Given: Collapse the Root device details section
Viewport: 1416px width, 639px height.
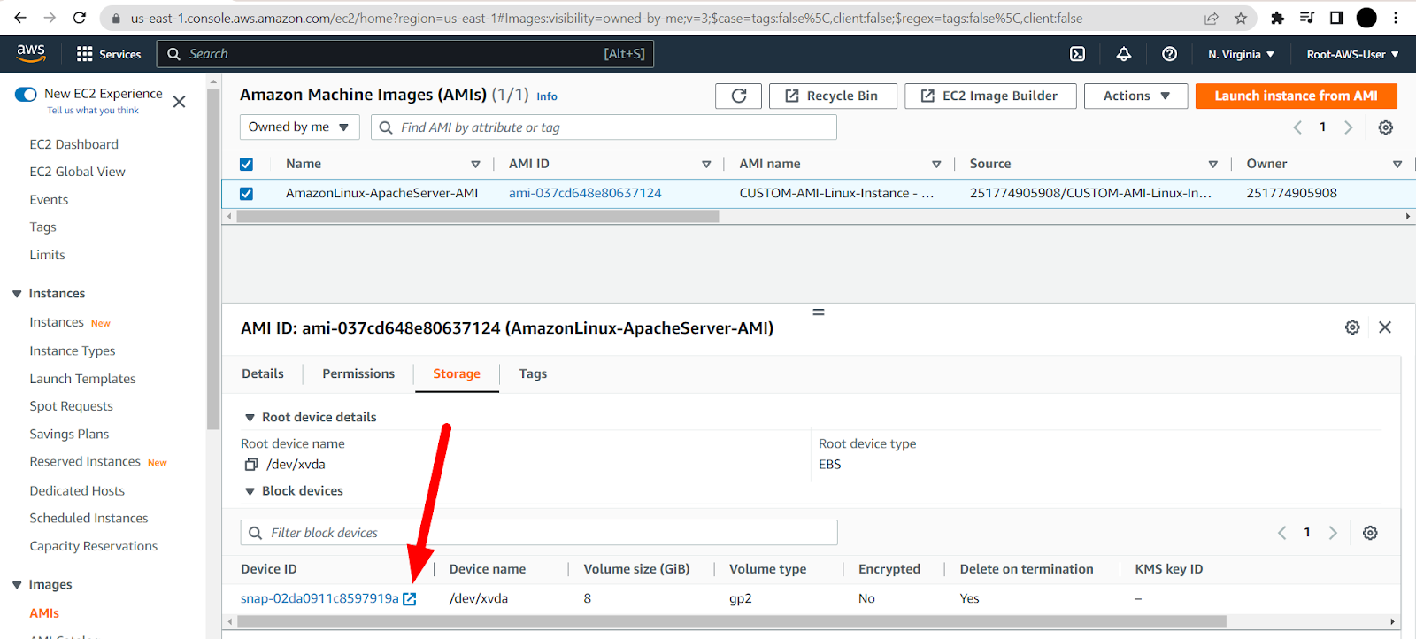Looking at the screenshot, I should coord(250,418).
